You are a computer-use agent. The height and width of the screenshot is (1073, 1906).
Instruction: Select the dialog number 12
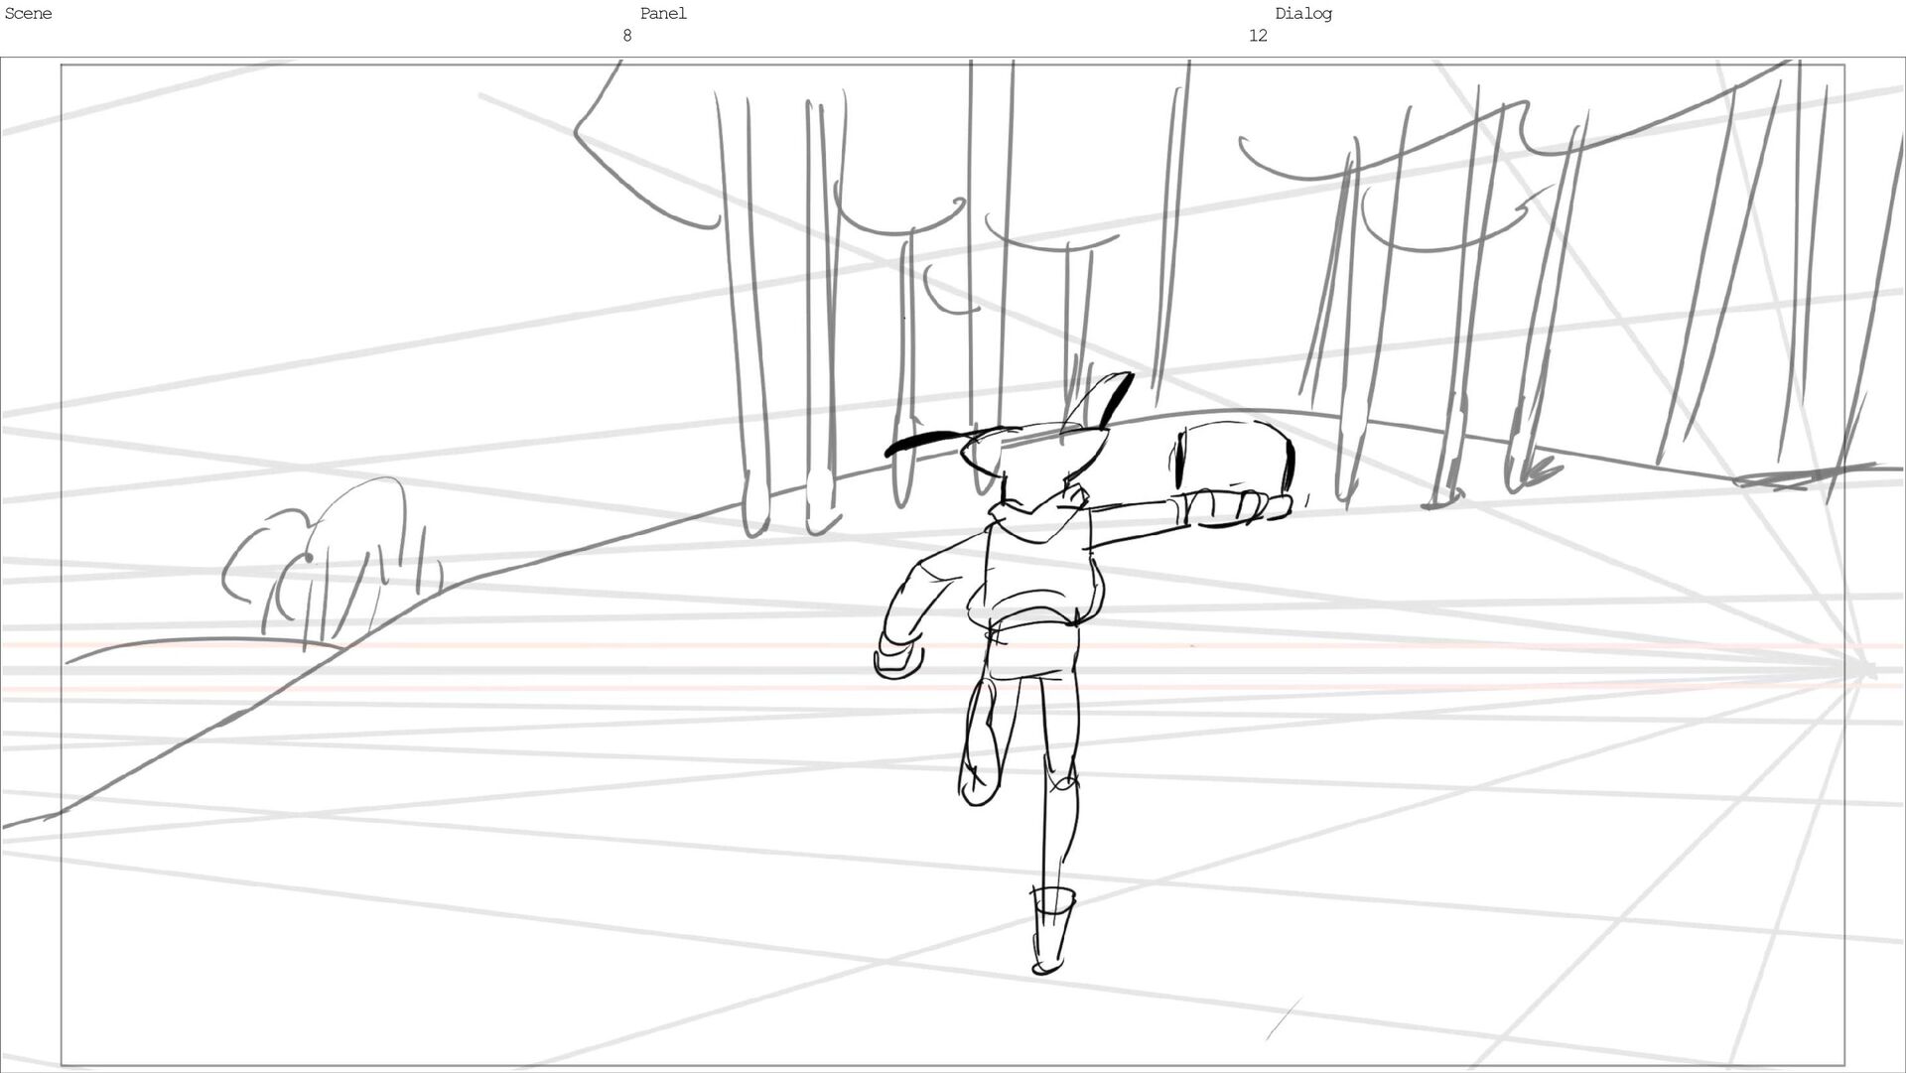pyautogui.click(x=1257, y=36)
